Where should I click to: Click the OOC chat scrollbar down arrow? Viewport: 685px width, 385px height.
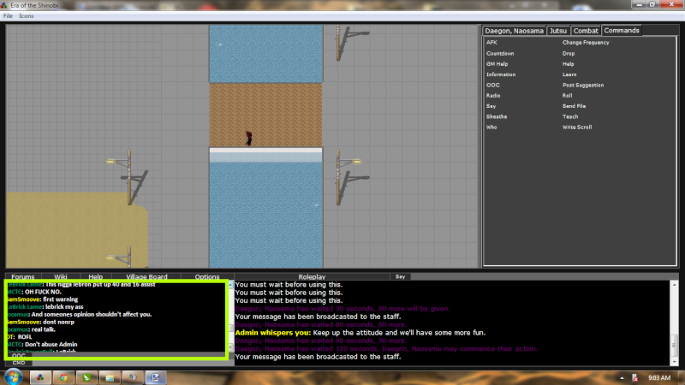pyautogui.click(x=231, y=347)
